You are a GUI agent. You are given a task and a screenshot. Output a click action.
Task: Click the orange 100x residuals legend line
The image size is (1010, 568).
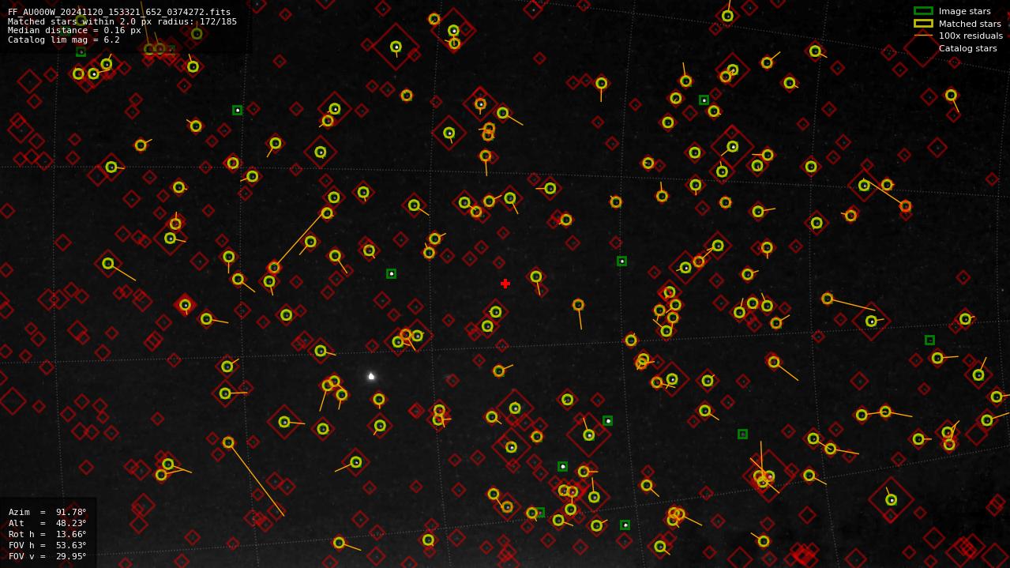pyautogui.click(x=923, y=36)
